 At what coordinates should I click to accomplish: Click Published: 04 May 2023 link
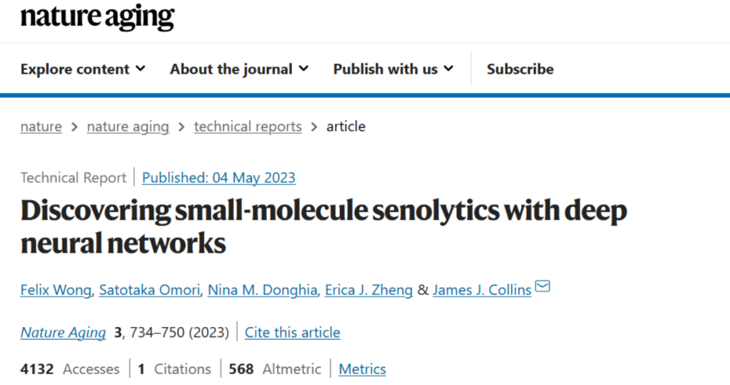(x=219, y=178)
